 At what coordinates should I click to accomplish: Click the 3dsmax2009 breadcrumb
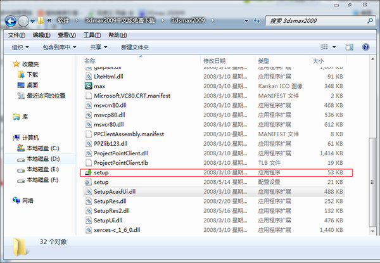(188, 21)
